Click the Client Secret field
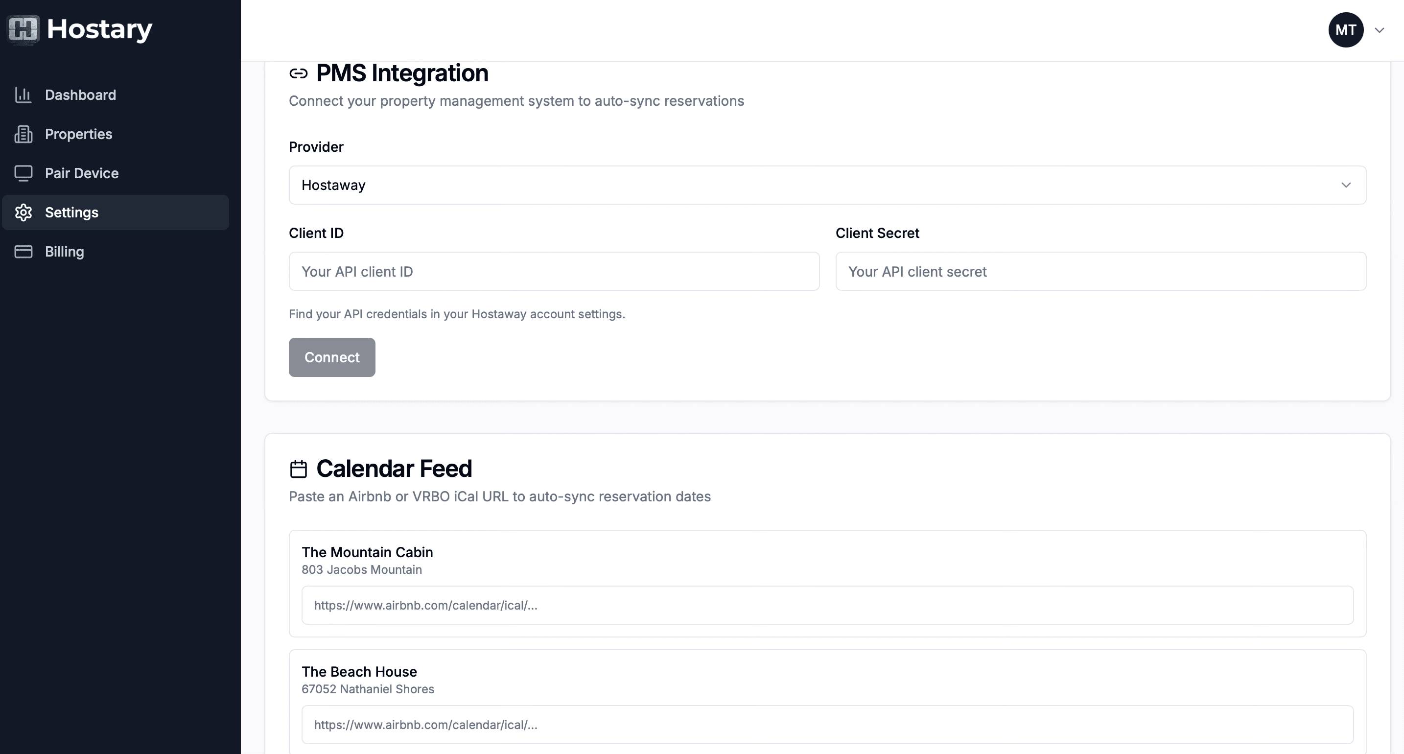This screenshot has width=1404, height=754. point(1100,271)
